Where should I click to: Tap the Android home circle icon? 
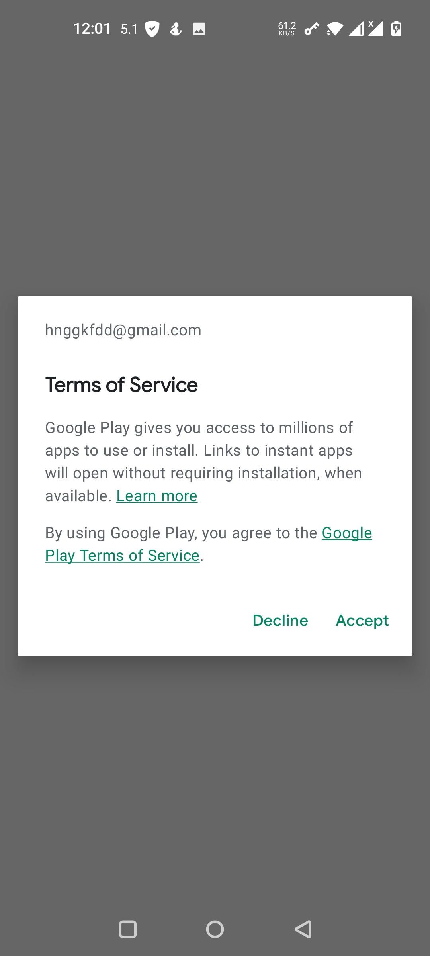coord(215,929)
